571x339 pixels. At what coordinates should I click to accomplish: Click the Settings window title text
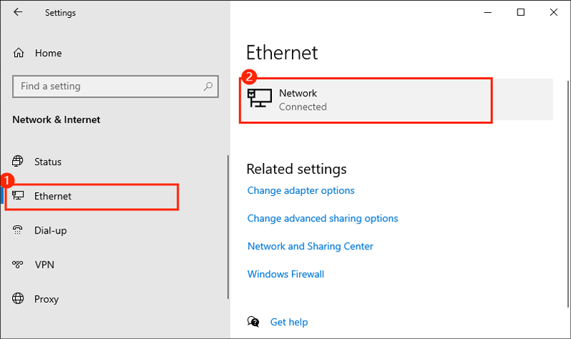[x=61, y=13]
